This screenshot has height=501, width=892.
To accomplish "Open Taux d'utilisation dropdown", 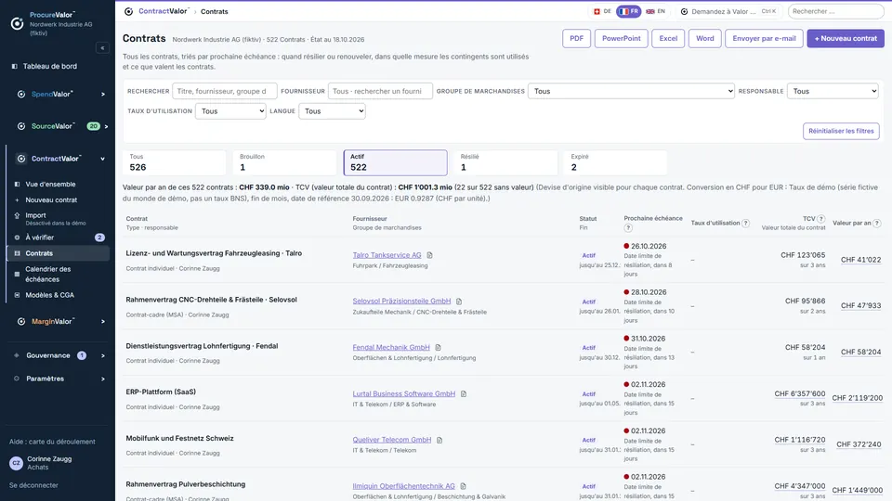I will 230,111.
